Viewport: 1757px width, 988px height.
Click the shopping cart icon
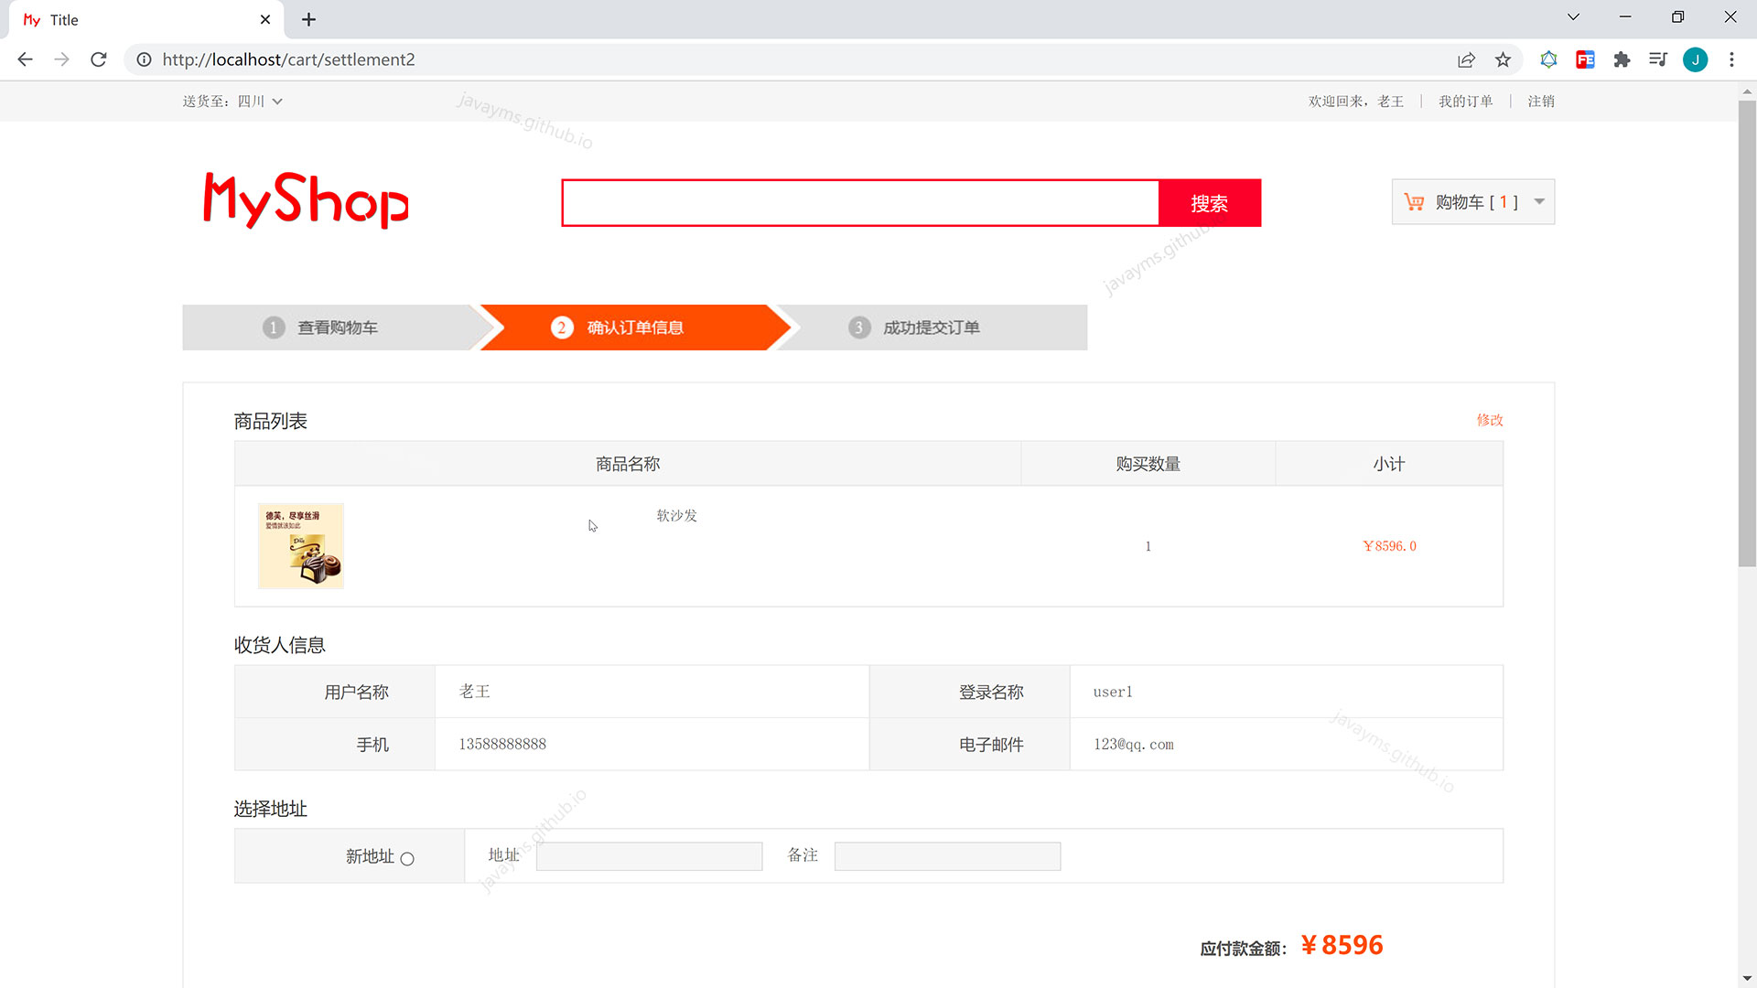tap(1415, 201)
